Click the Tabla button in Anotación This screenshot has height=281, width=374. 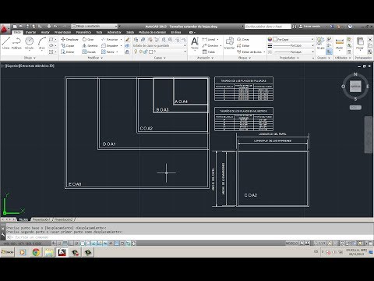209,52
